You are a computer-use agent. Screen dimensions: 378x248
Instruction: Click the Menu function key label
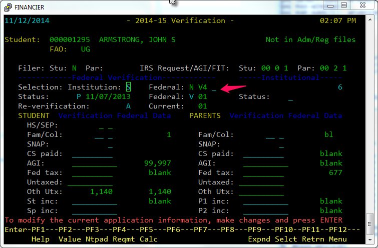tap(338, 239)
